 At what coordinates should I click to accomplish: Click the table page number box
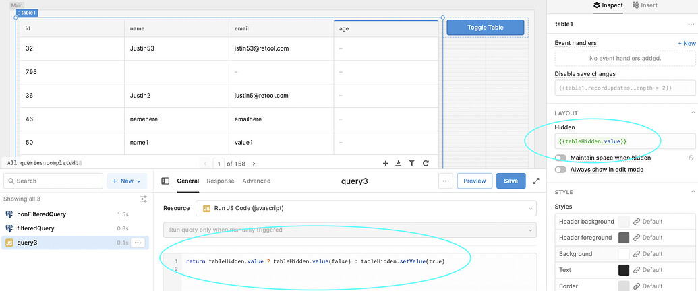[x=219, y=163]
